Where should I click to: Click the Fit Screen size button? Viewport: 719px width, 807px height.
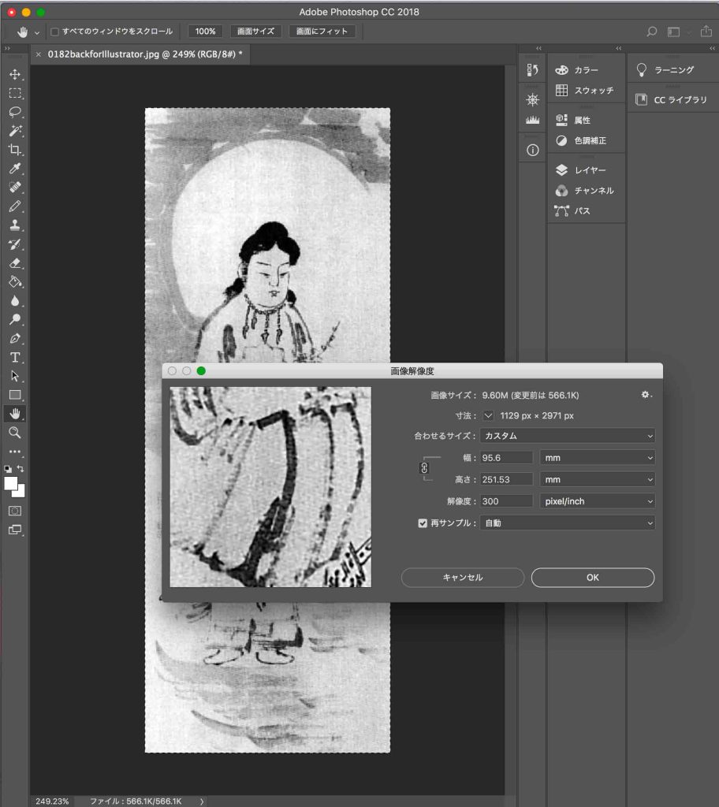(x=255, y=32)
